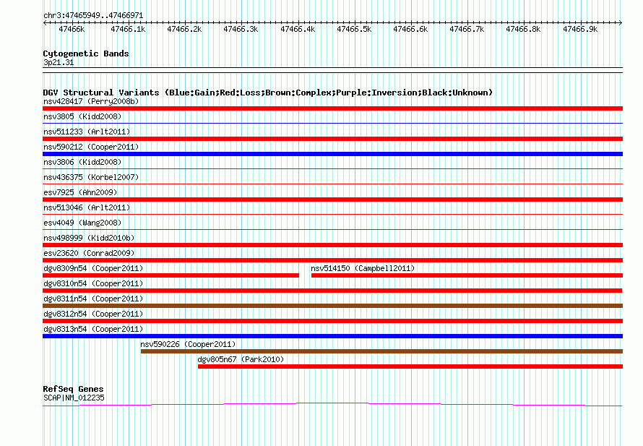Open the dgv805n67 (Park2010) label
The height and width of the screenshot is (446, 643).
point(241,359)
